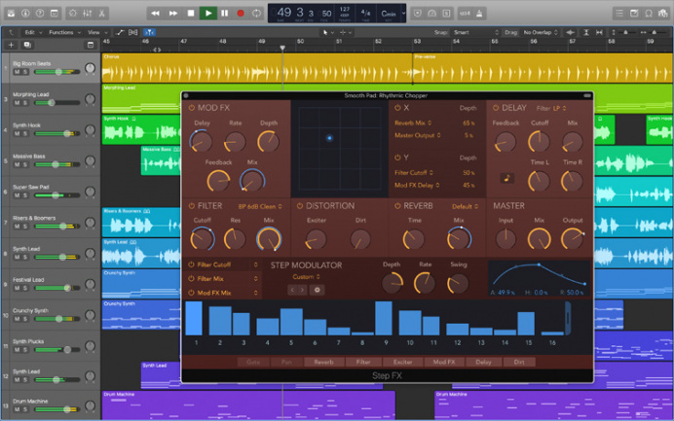The image size is (674, 421).
Task: Click the blue dot in XY pad
Action: pyautogui.click(x=329, y=138)
